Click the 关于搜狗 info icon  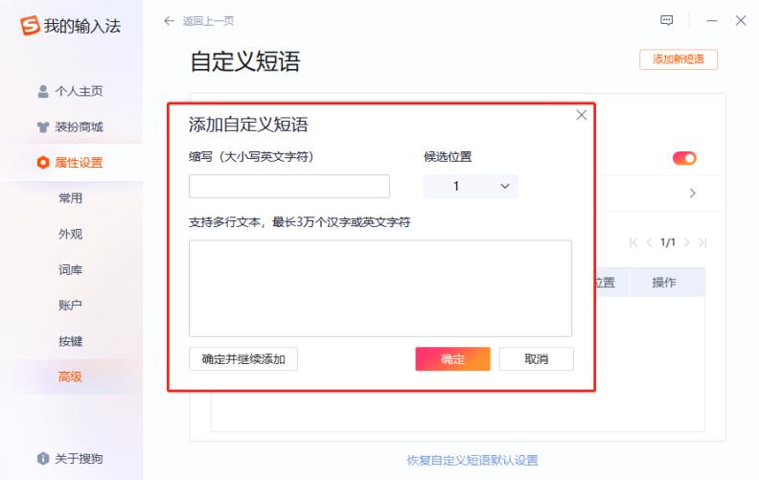[x=43, y=458]
